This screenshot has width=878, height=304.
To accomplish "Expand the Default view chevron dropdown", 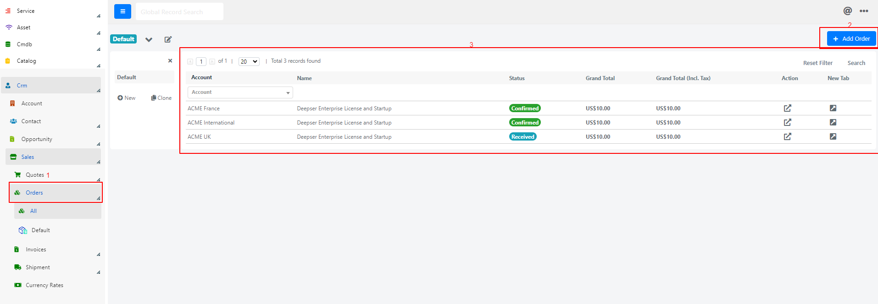I will (x=149, y=39).
